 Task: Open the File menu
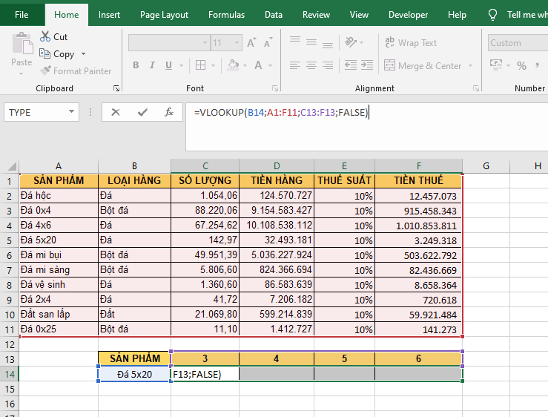tap(22, 15)
